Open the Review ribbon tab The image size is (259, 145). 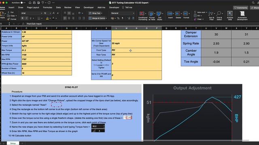pyautogui.click(x=68, y=8)
